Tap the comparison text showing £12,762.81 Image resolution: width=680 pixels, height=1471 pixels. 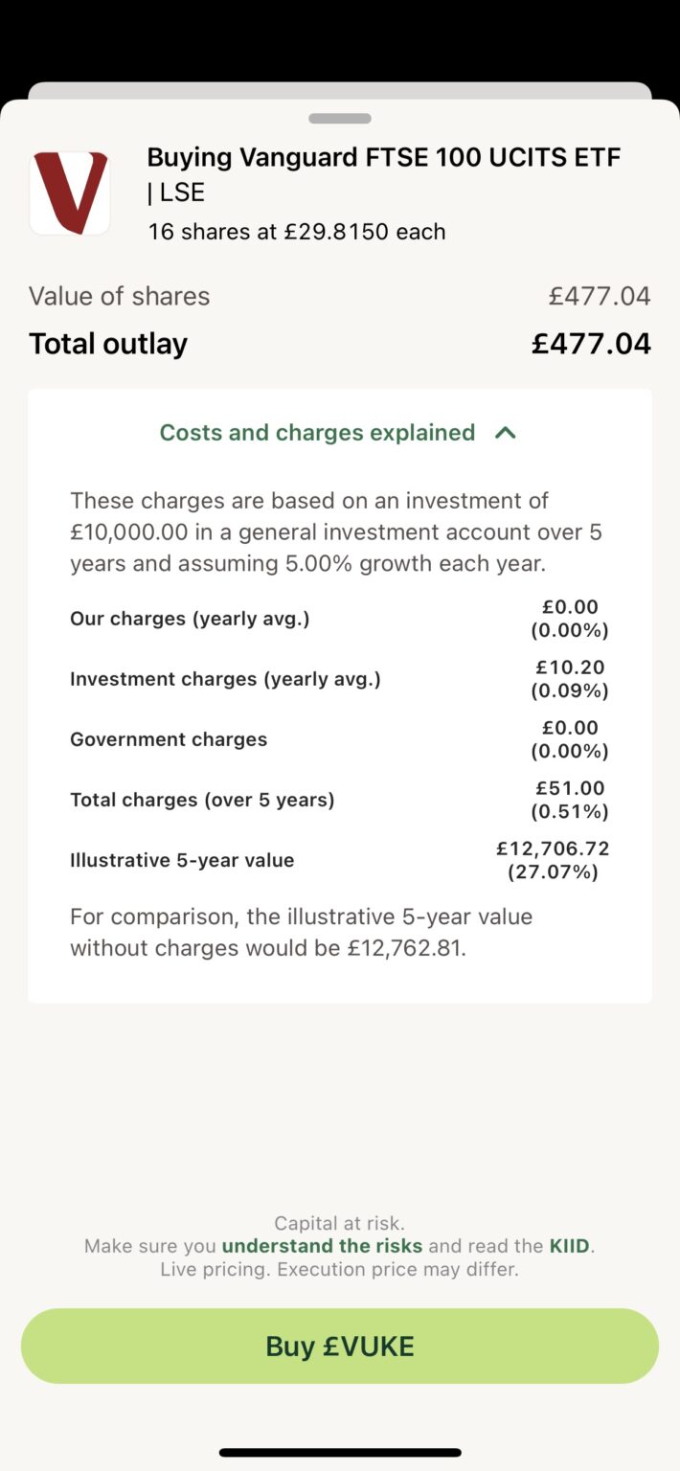coord(301,933)
